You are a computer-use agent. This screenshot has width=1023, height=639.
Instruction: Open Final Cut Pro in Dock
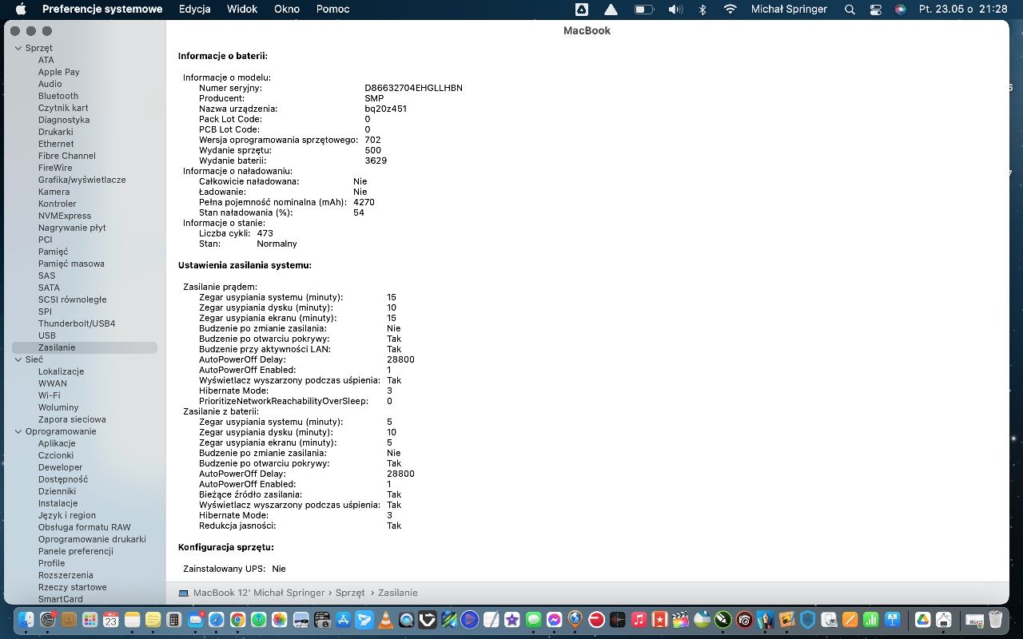(x=680, y=620)
